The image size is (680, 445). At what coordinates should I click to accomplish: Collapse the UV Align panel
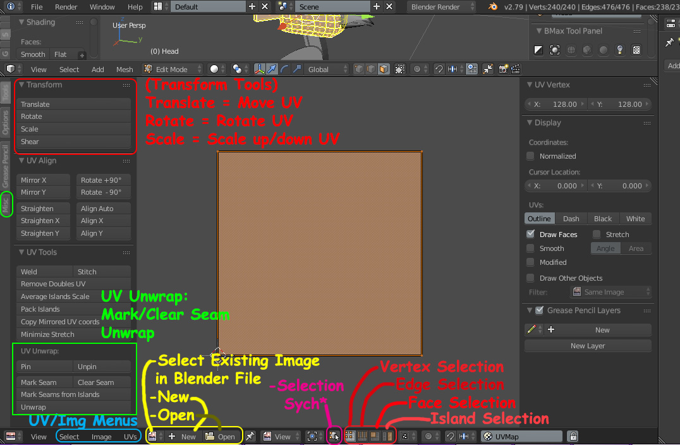[21, 161]
